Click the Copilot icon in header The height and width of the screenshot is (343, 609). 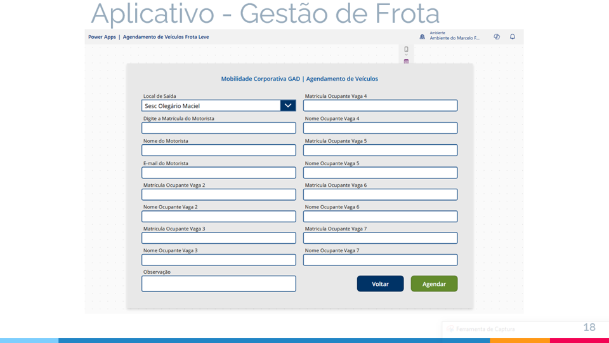(x=497, y=37)
